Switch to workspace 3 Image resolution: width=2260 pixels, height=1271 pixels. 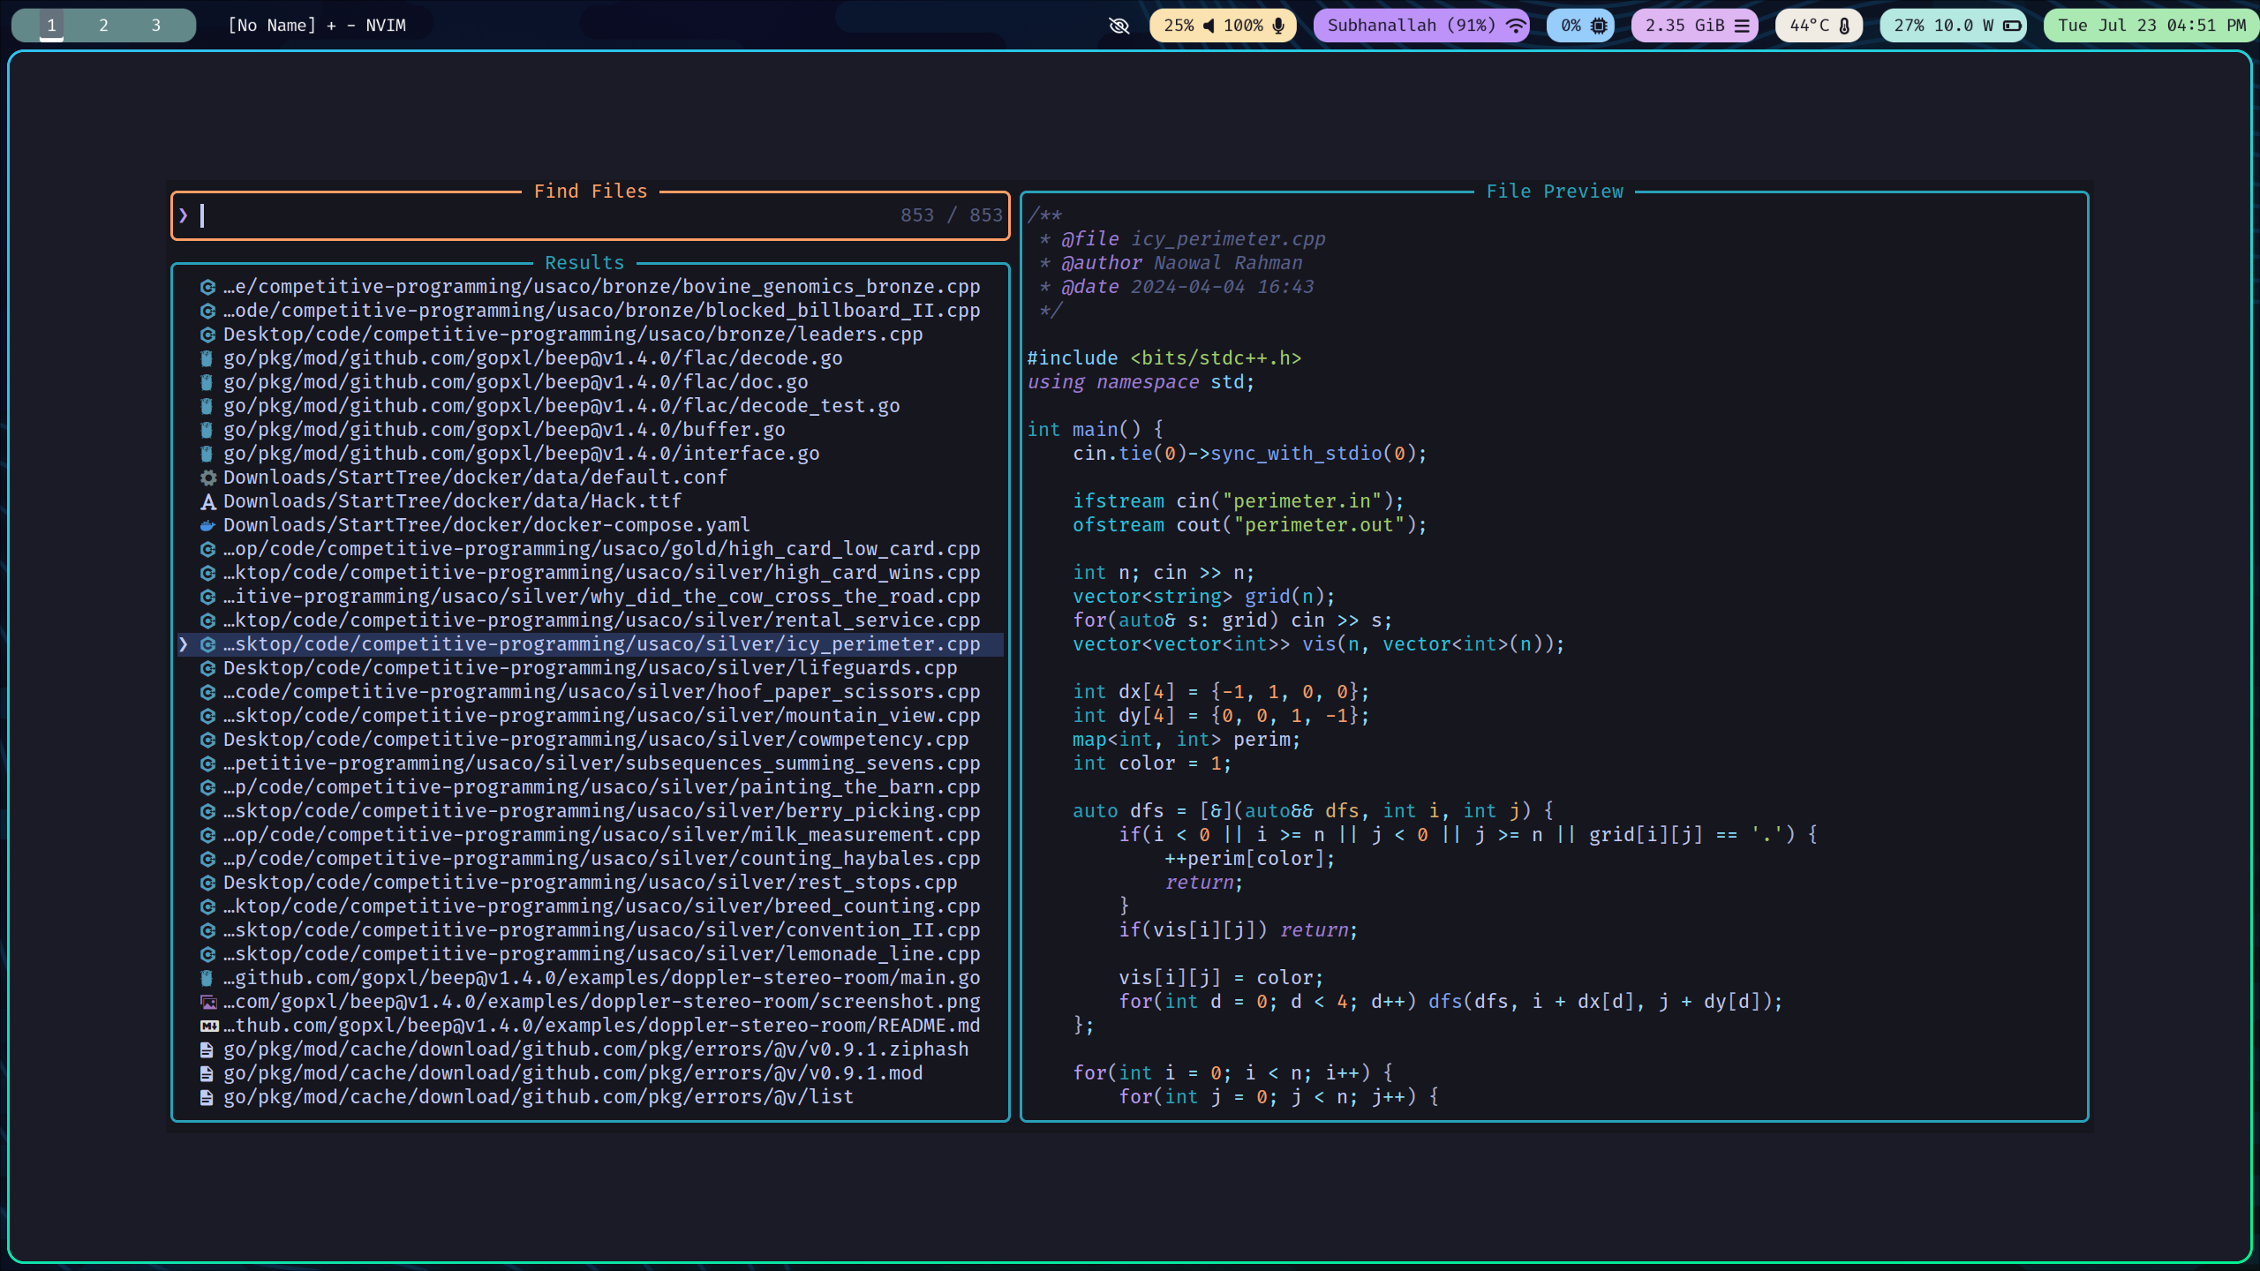click(156, 26)
